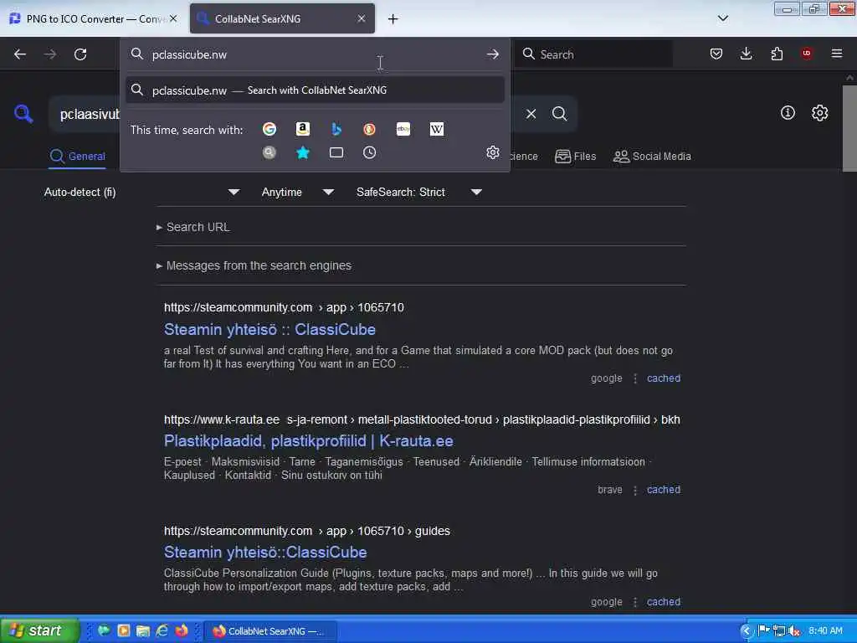The image size is (857, 643).
Task: Open a new browser tab
Action: (393, 19)
